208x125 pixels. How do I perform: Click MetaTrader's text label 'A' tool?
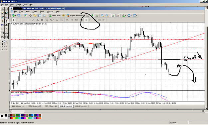pos(57,20)
